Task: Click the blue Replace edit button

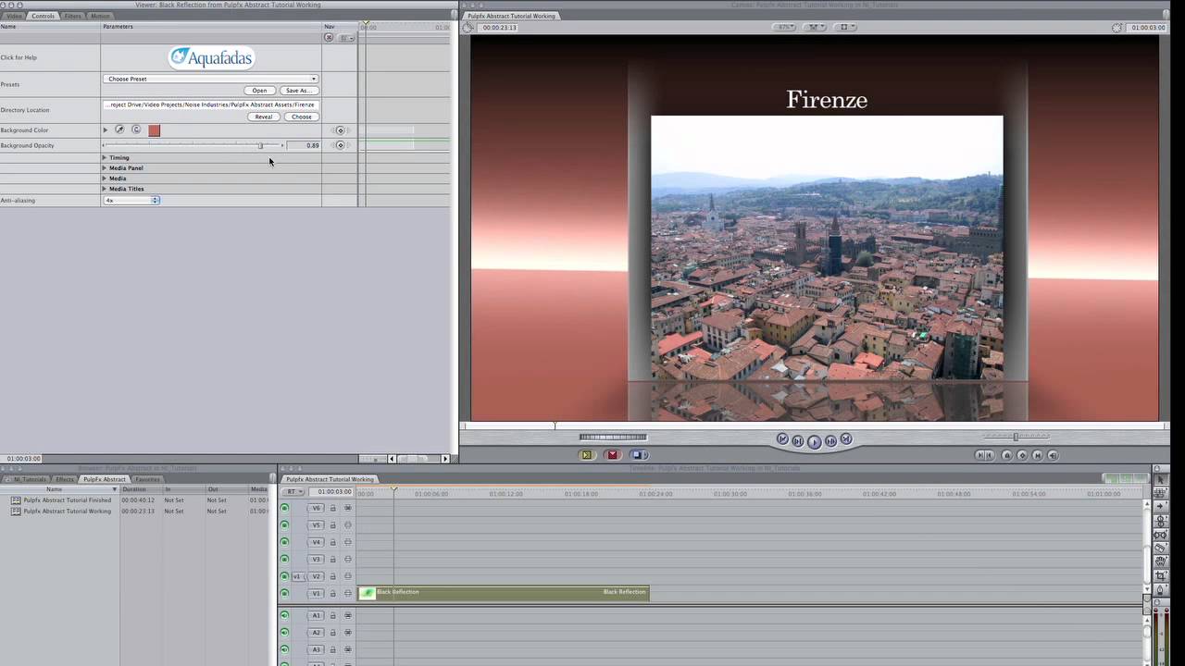Action: coord(638,455)
